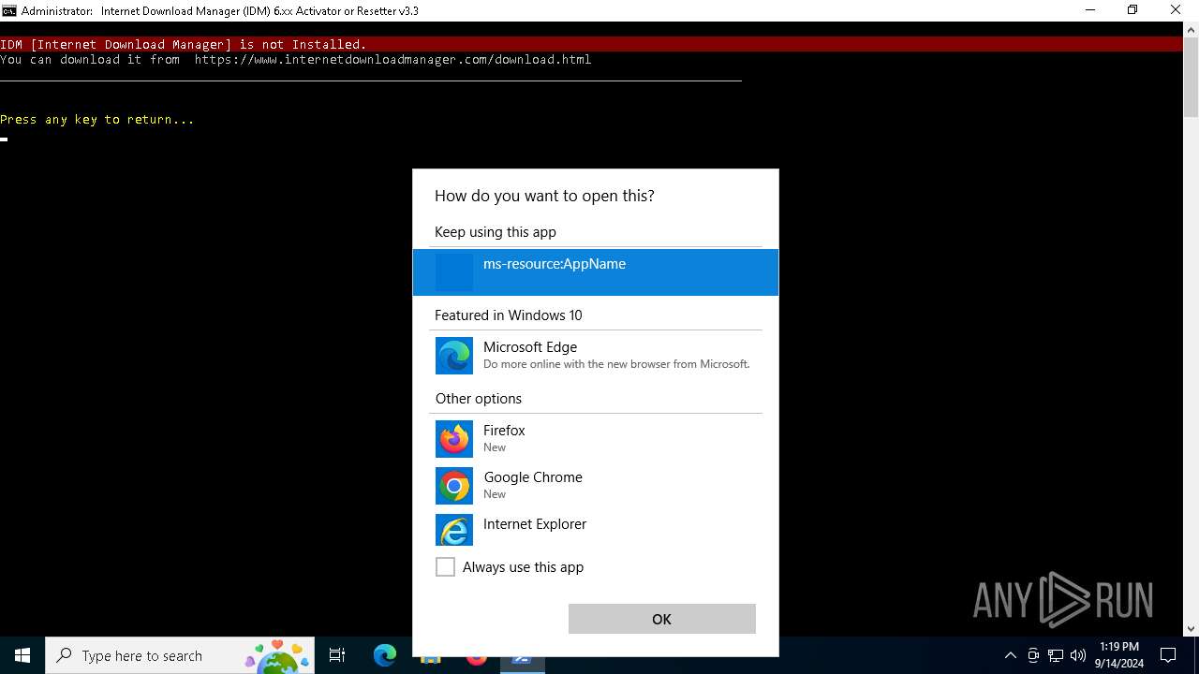The width and height of the screenshot is (1199, 674).
Task: Open the Notifications action center
Action: point(1168,655)
